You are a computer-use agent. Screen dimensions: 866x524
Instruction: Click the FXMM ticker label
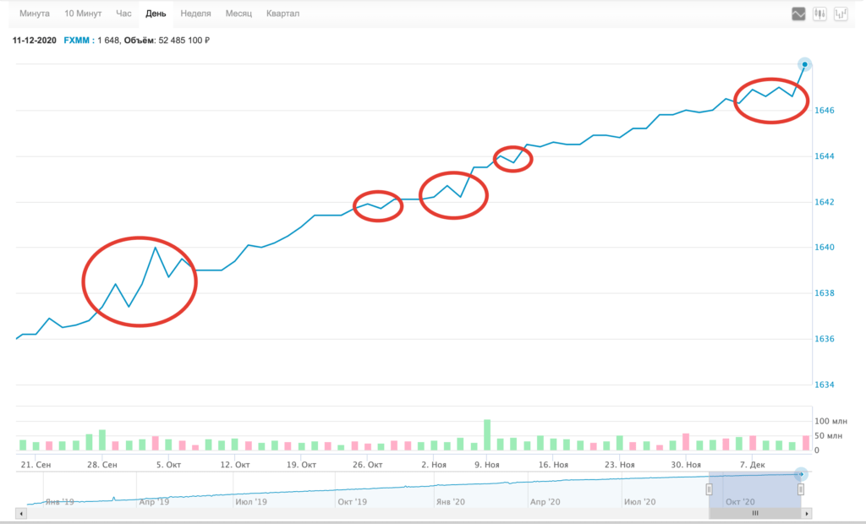click(x=76, y=40)
